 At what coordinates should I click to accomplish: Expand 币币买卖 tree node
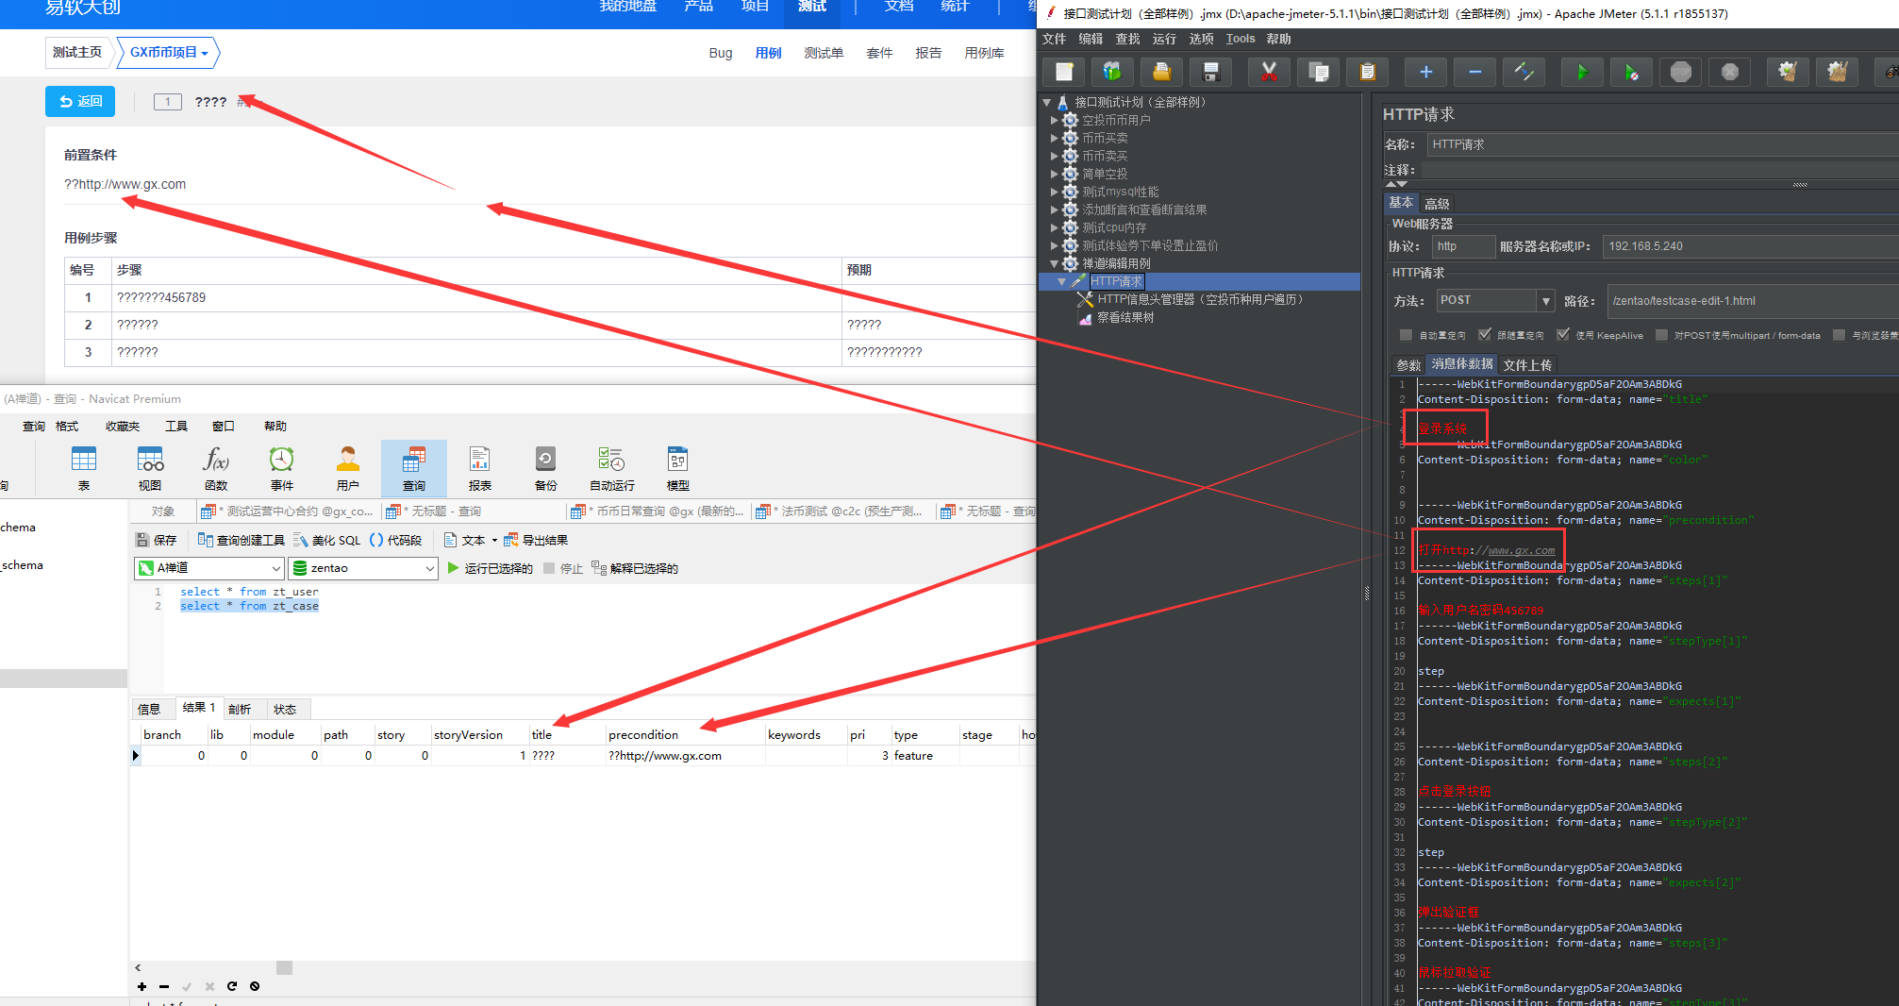point(1055,138)
